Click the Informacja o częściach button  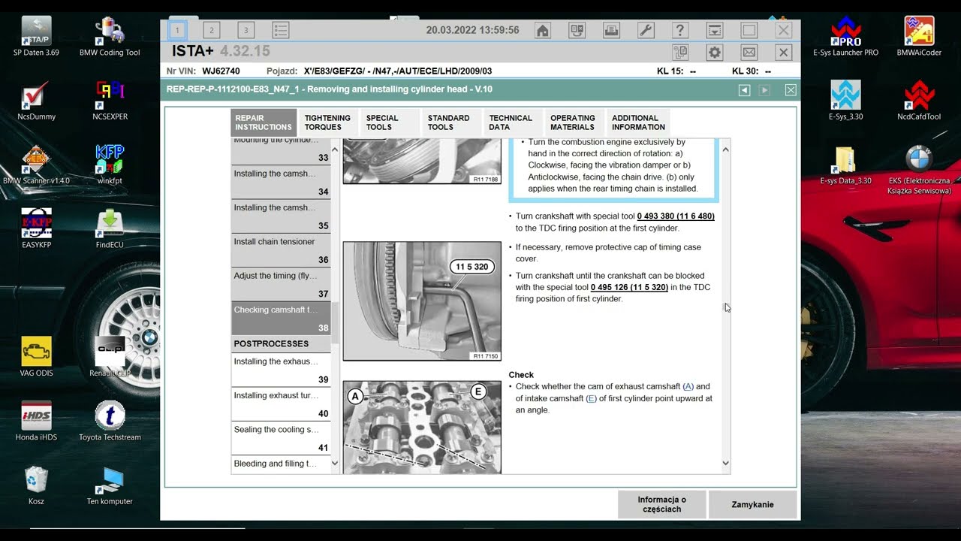click(x=662, y=505)
